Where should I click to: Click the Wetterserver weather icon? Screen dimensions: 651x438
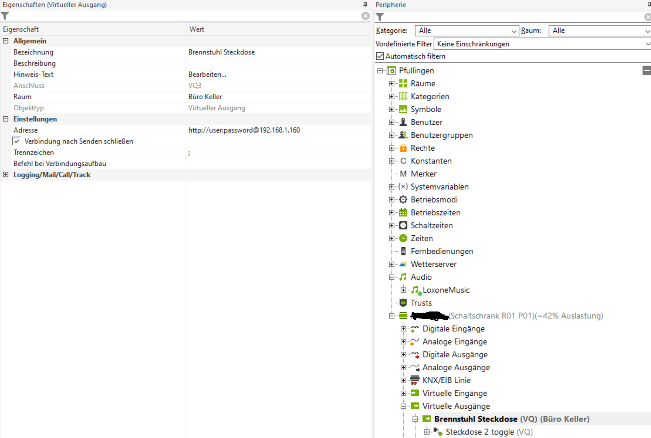(x=403, y=264)
